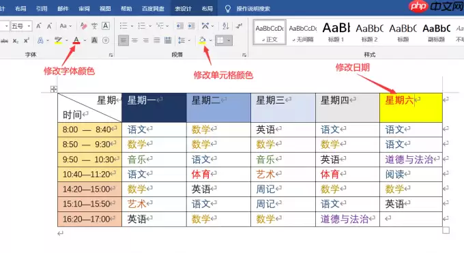Apply the red font color button
The height and width of the screenshot is (253, 464).
point(76,40)
